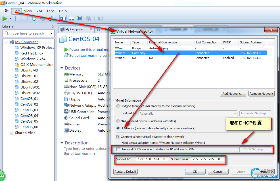Screen dimensions: 280x181
Task: Select the NAT radio button
Action: click(118, 121)
